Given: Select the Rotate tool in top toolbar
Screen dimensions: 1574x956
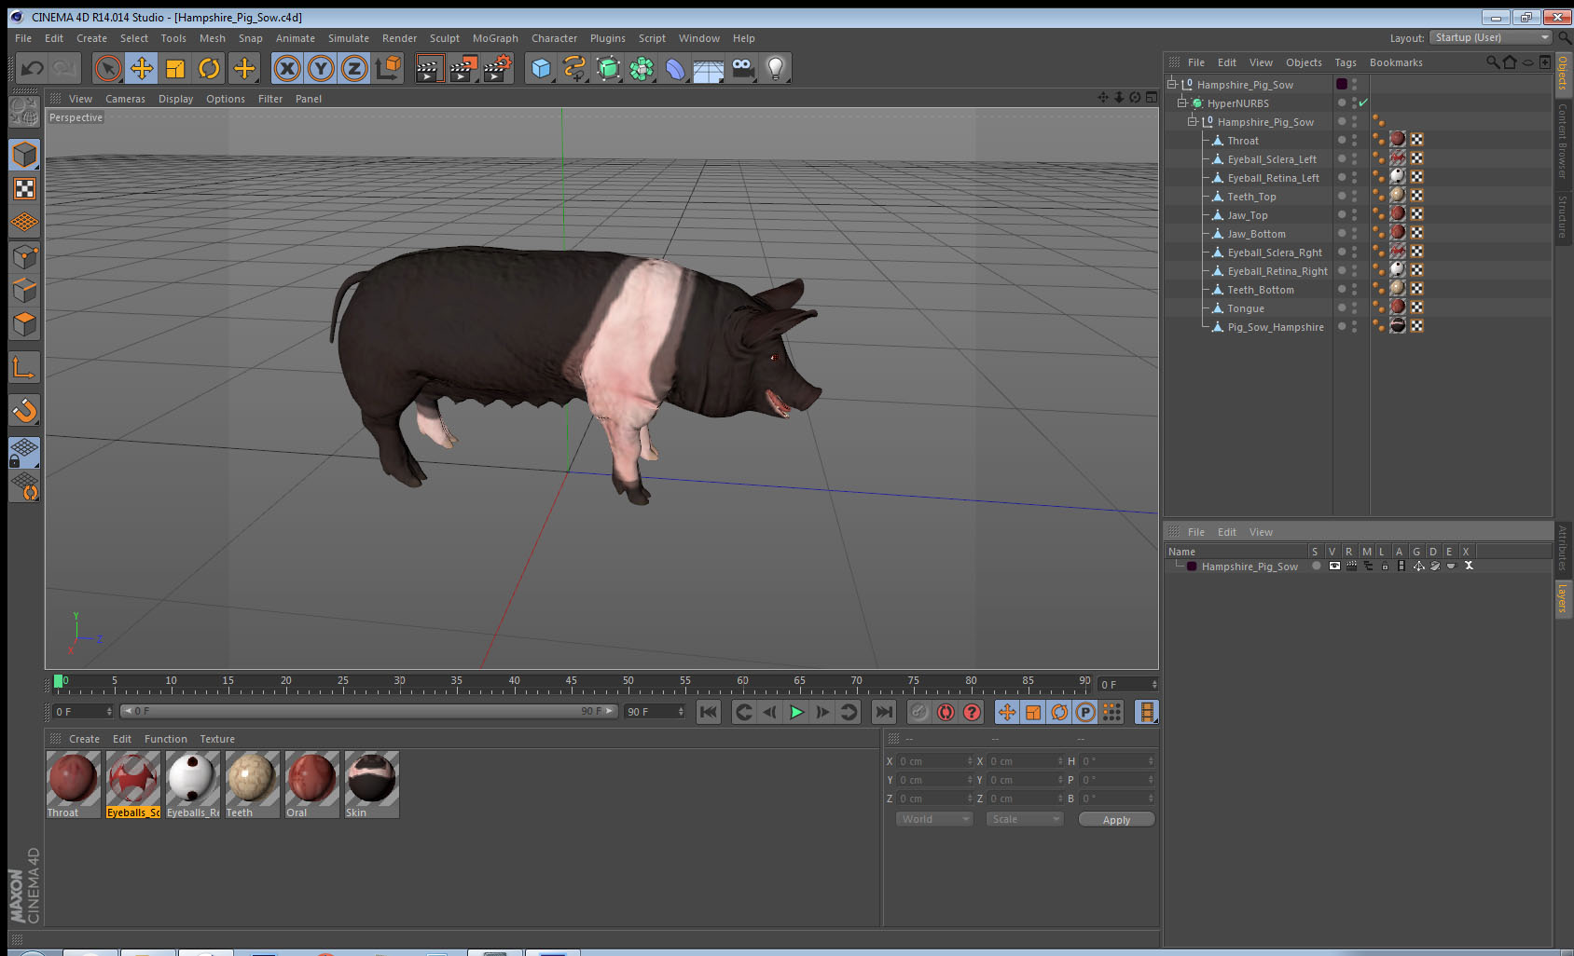Looking at the screenshot, I should tap(209, 68).
